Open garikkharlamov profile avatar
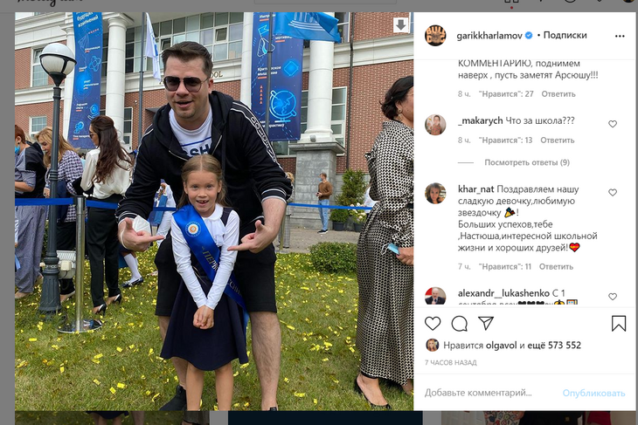Image resolution: width=638 pixels, height=425 pixels. (435, 36)
